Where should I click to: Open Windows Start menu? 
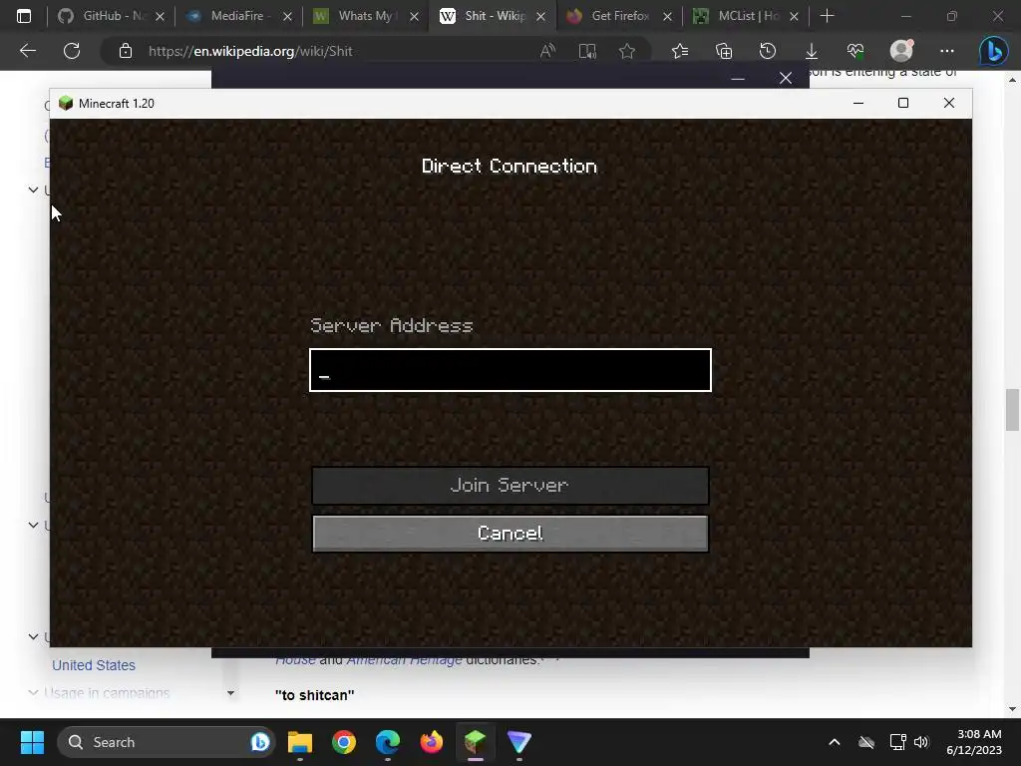(x=32, y=742)
